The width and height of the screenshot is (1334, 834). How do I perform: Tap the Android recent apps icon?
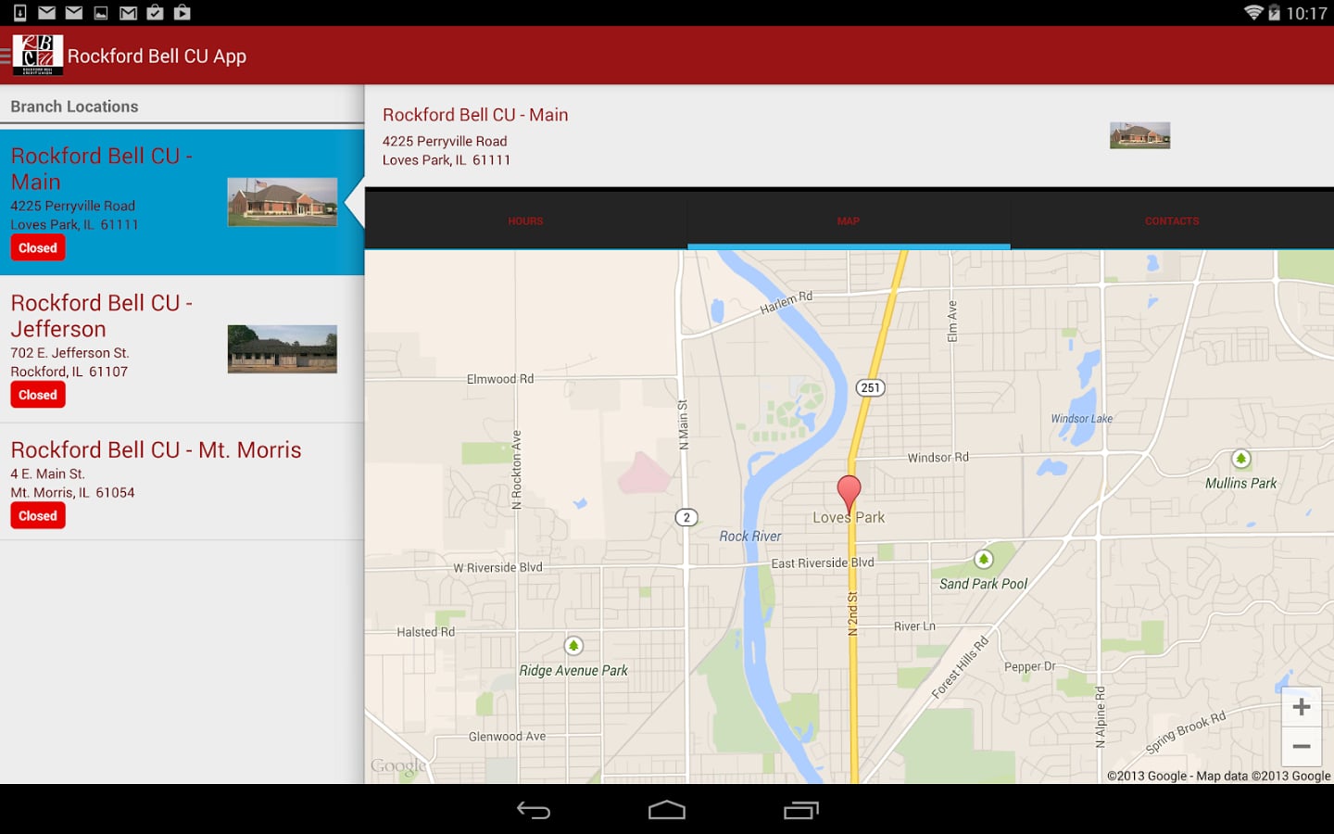pos(801,810)
